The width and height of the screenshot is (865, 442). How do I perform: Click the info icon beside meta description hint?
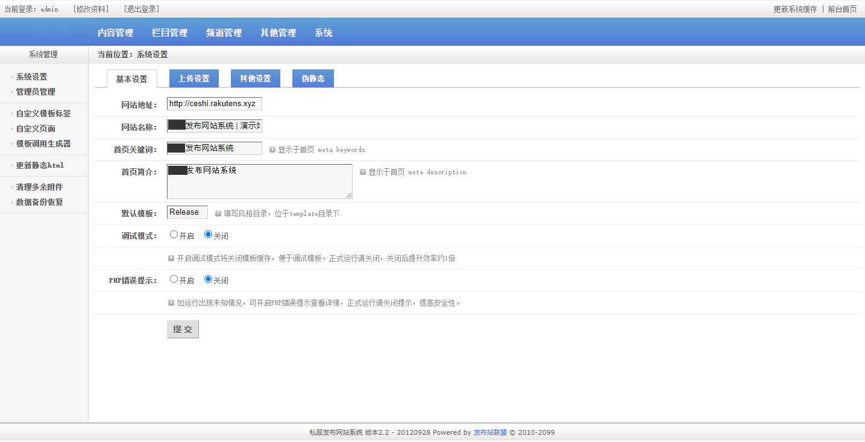click(x=363, y=172)
